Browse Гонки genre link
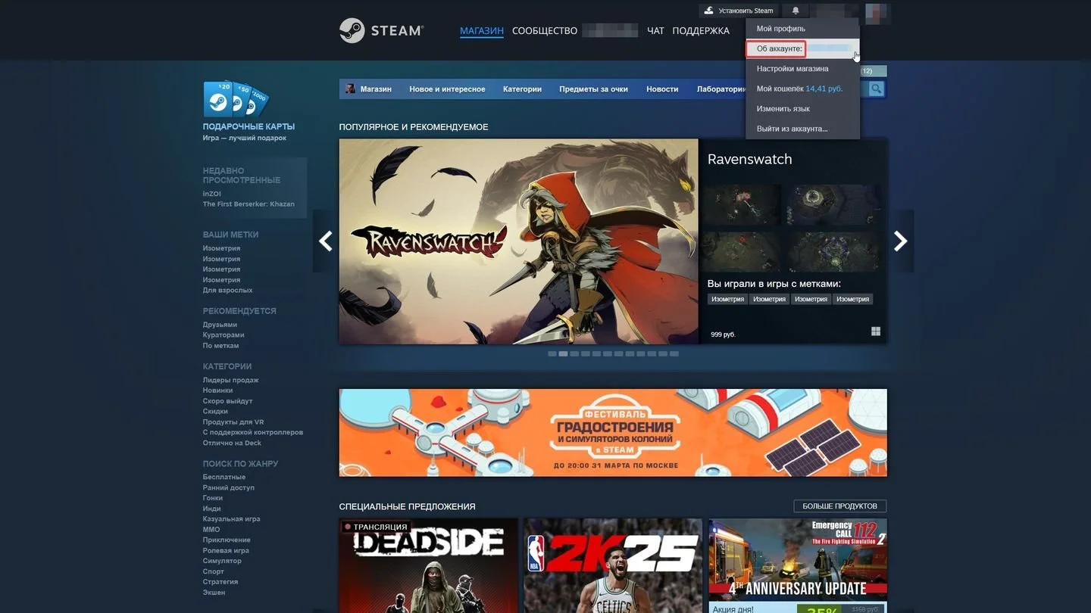 tap(213, 498)
